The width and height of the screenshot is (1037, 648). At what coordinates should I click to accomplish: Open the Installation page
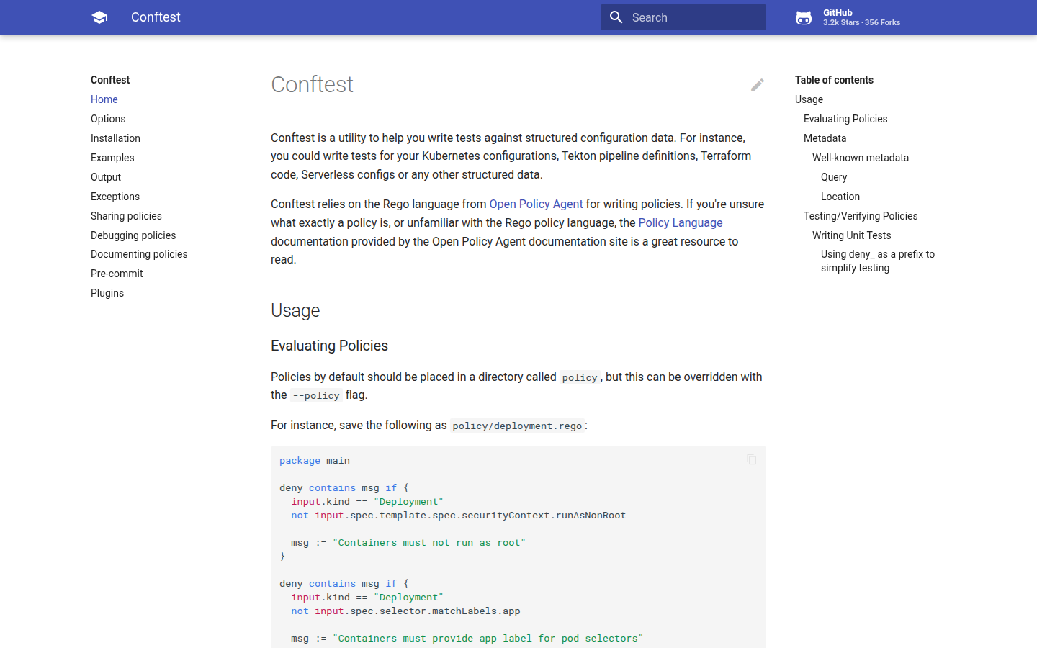tap(115, 138)
